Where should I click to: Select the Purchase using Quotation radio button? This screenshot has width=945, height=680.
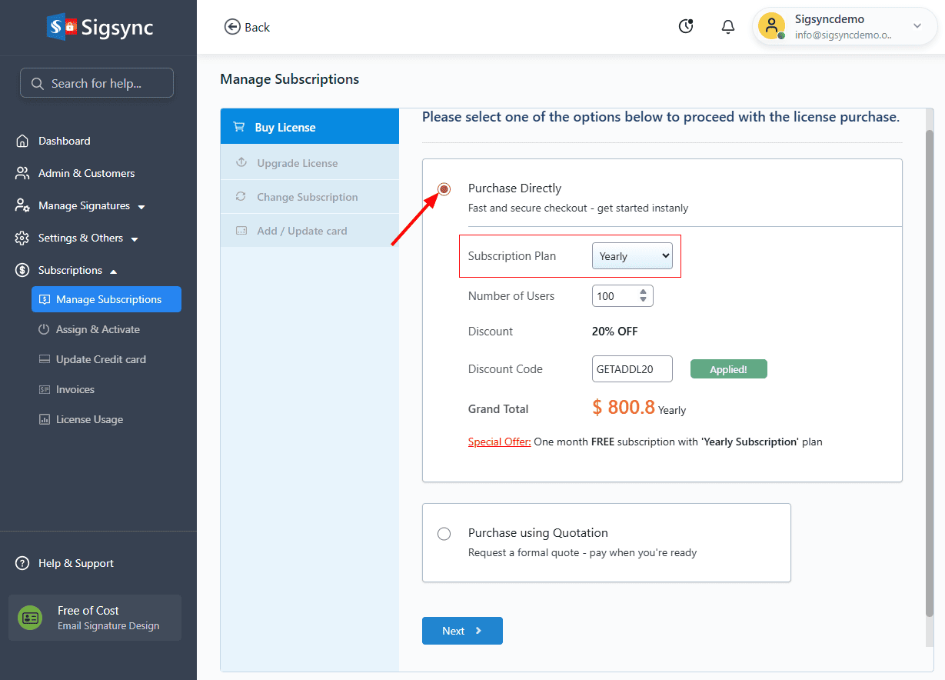click(x=444, y=534)
